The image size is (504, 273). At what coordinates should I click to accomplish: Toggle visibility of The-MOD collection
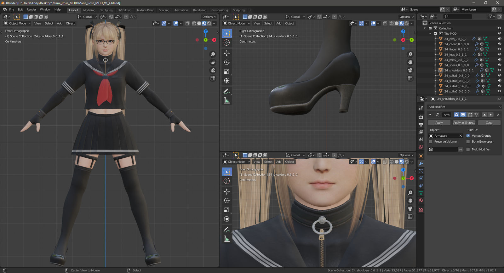[x=499, y=33]
